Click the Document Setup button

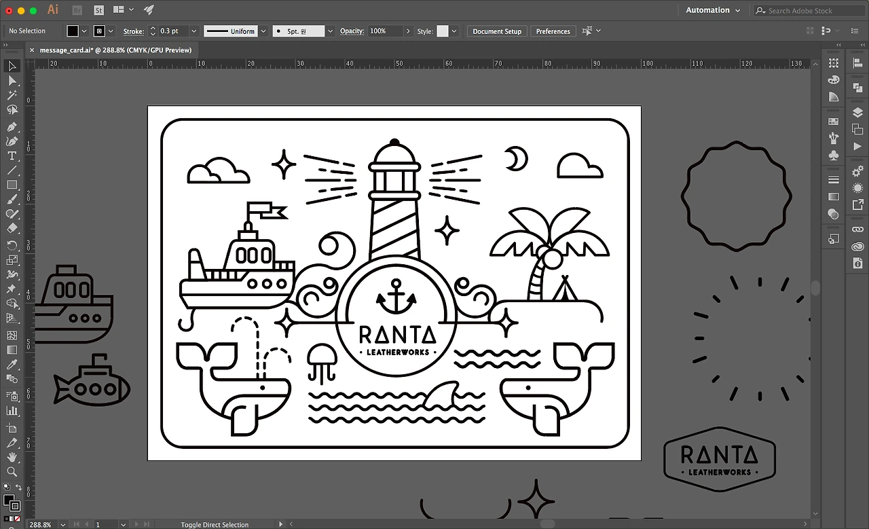[x=497, y=31]
